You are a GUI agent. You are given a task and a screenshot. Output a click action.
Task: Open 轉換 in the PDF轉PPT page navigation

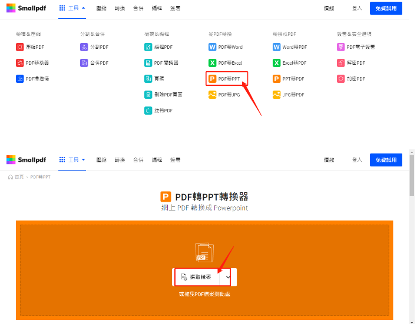[x=120, y=160]
